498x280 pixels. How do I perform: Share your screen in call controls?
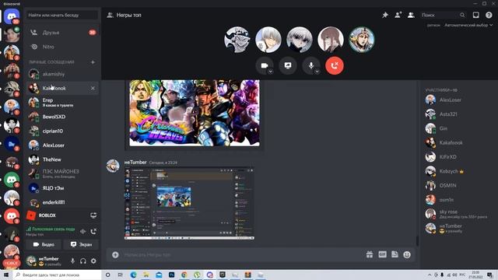point(288,65)
